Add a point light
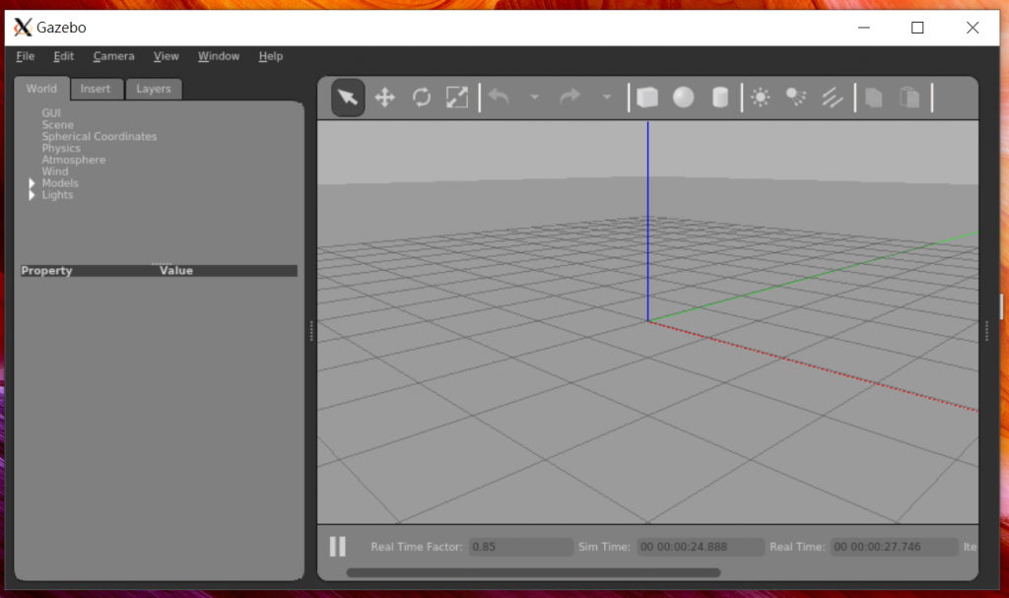The width and height of the screenshot is (1009, 598). coord(761,98)
